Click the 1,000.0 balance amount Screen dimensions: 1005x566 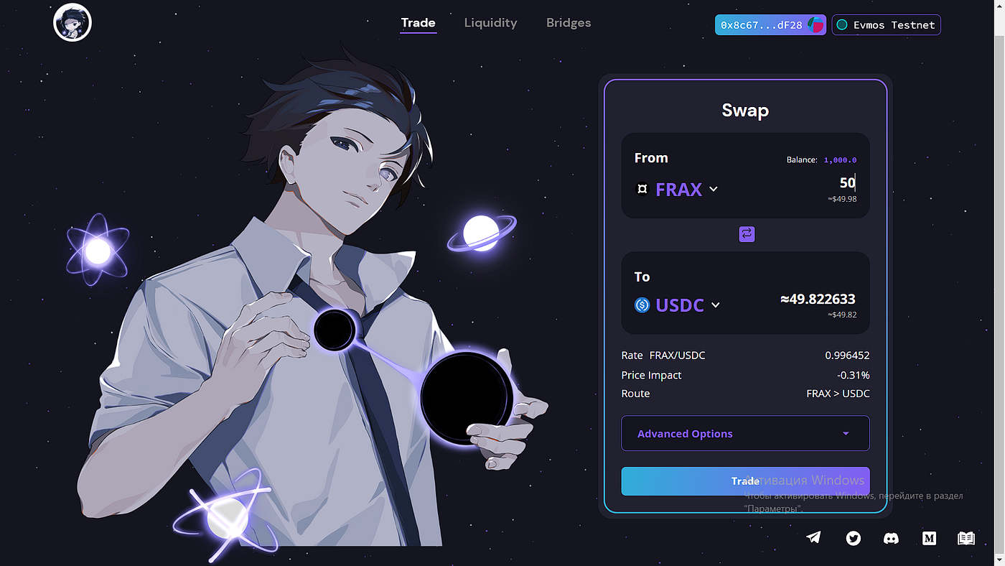840,159
